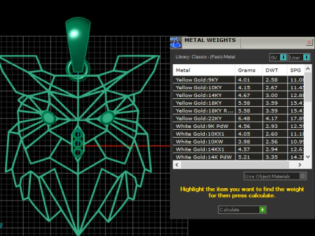Toggle the User library switch
315x236 pixels.
(x=299, y=58)
